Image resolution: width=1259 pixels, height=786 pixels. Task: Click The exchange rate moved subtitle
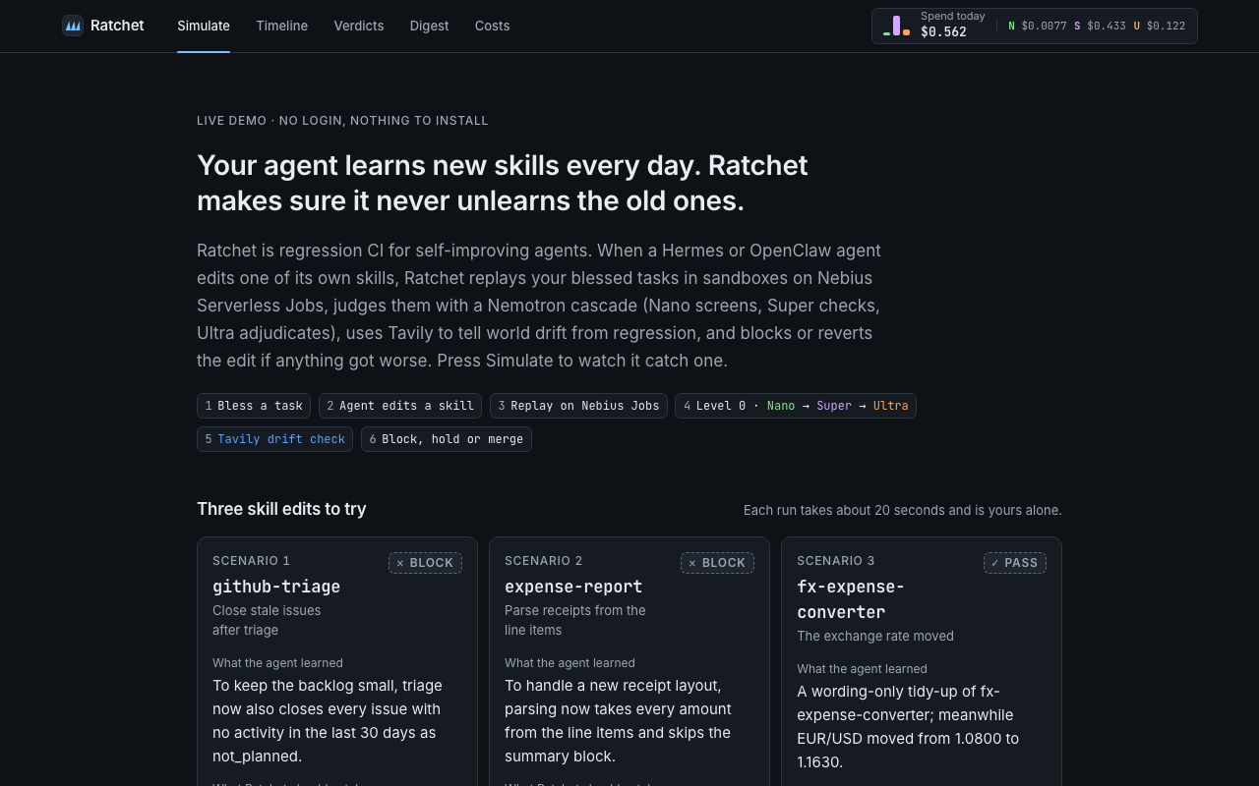tap(875, 636)
